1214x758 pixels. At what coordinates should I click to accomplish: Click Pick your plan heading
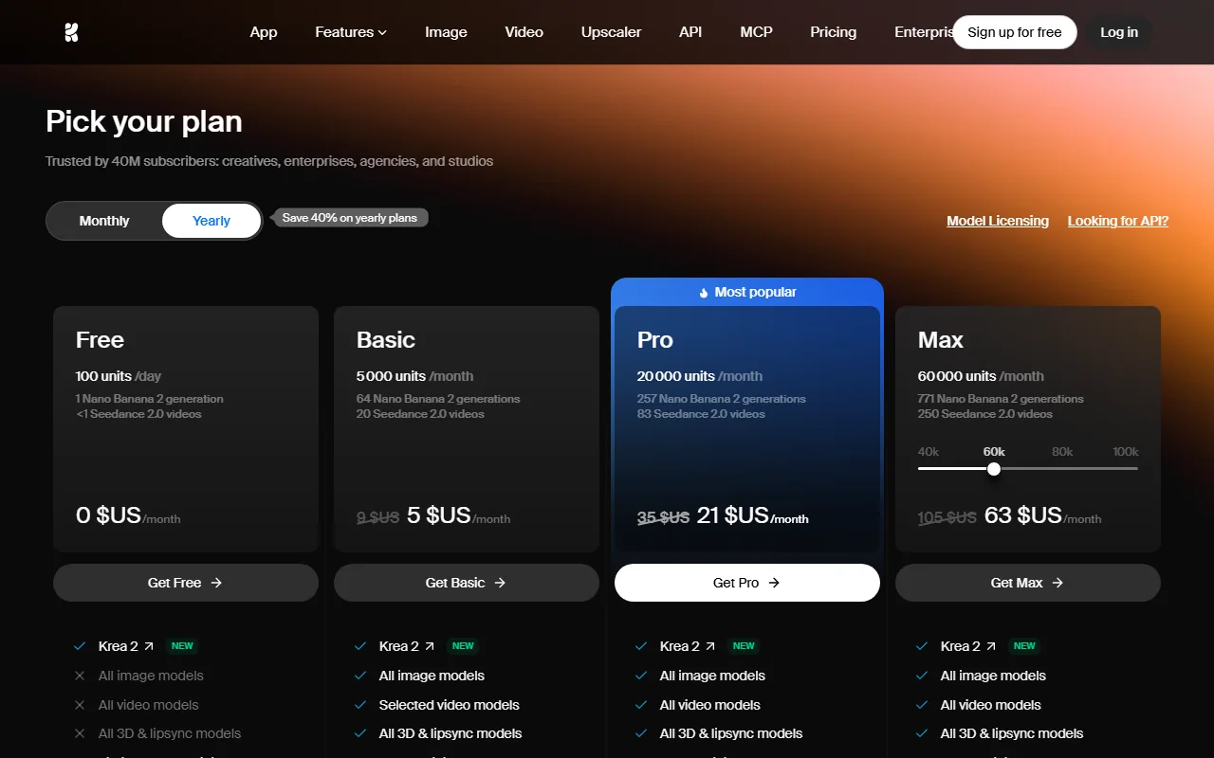[144, 121]
